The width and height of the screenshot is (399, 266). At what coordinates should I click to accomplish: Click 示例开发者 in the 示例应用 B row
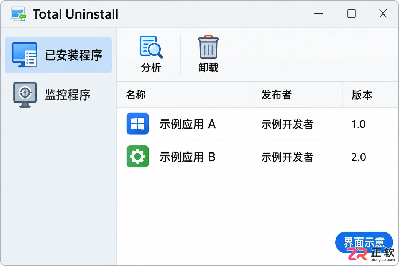tap(287, 157)
